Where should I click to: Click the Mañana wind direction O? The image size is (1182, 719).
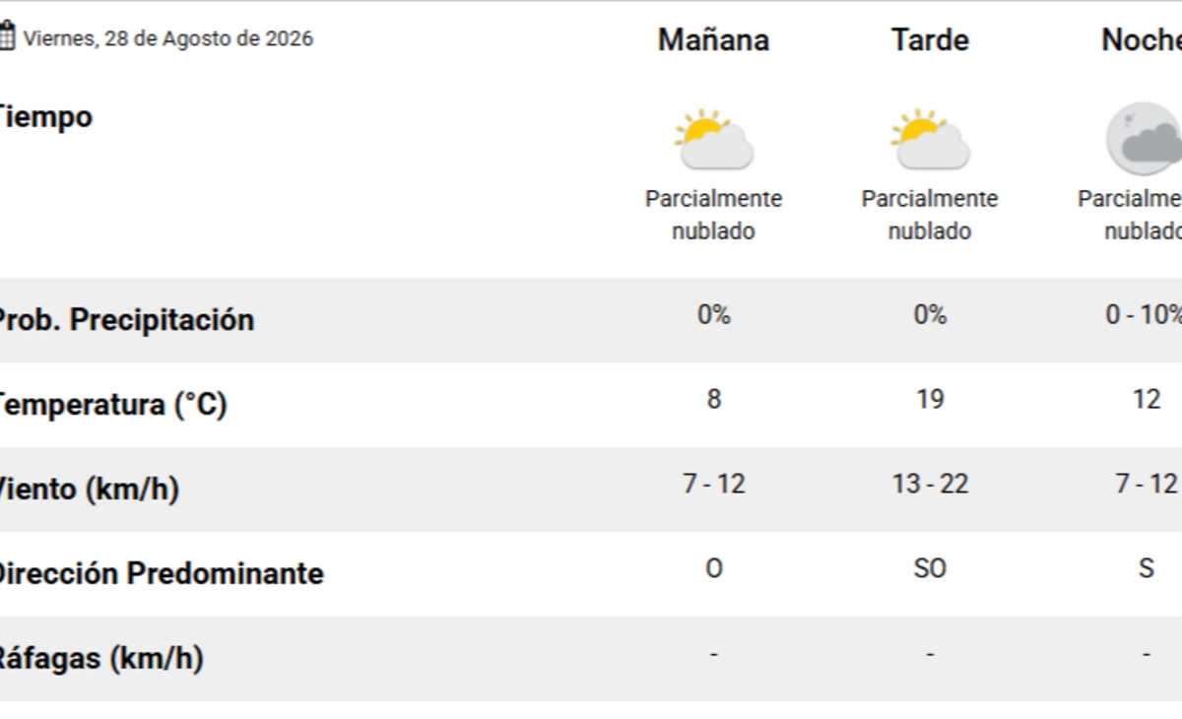click(714, 568)
